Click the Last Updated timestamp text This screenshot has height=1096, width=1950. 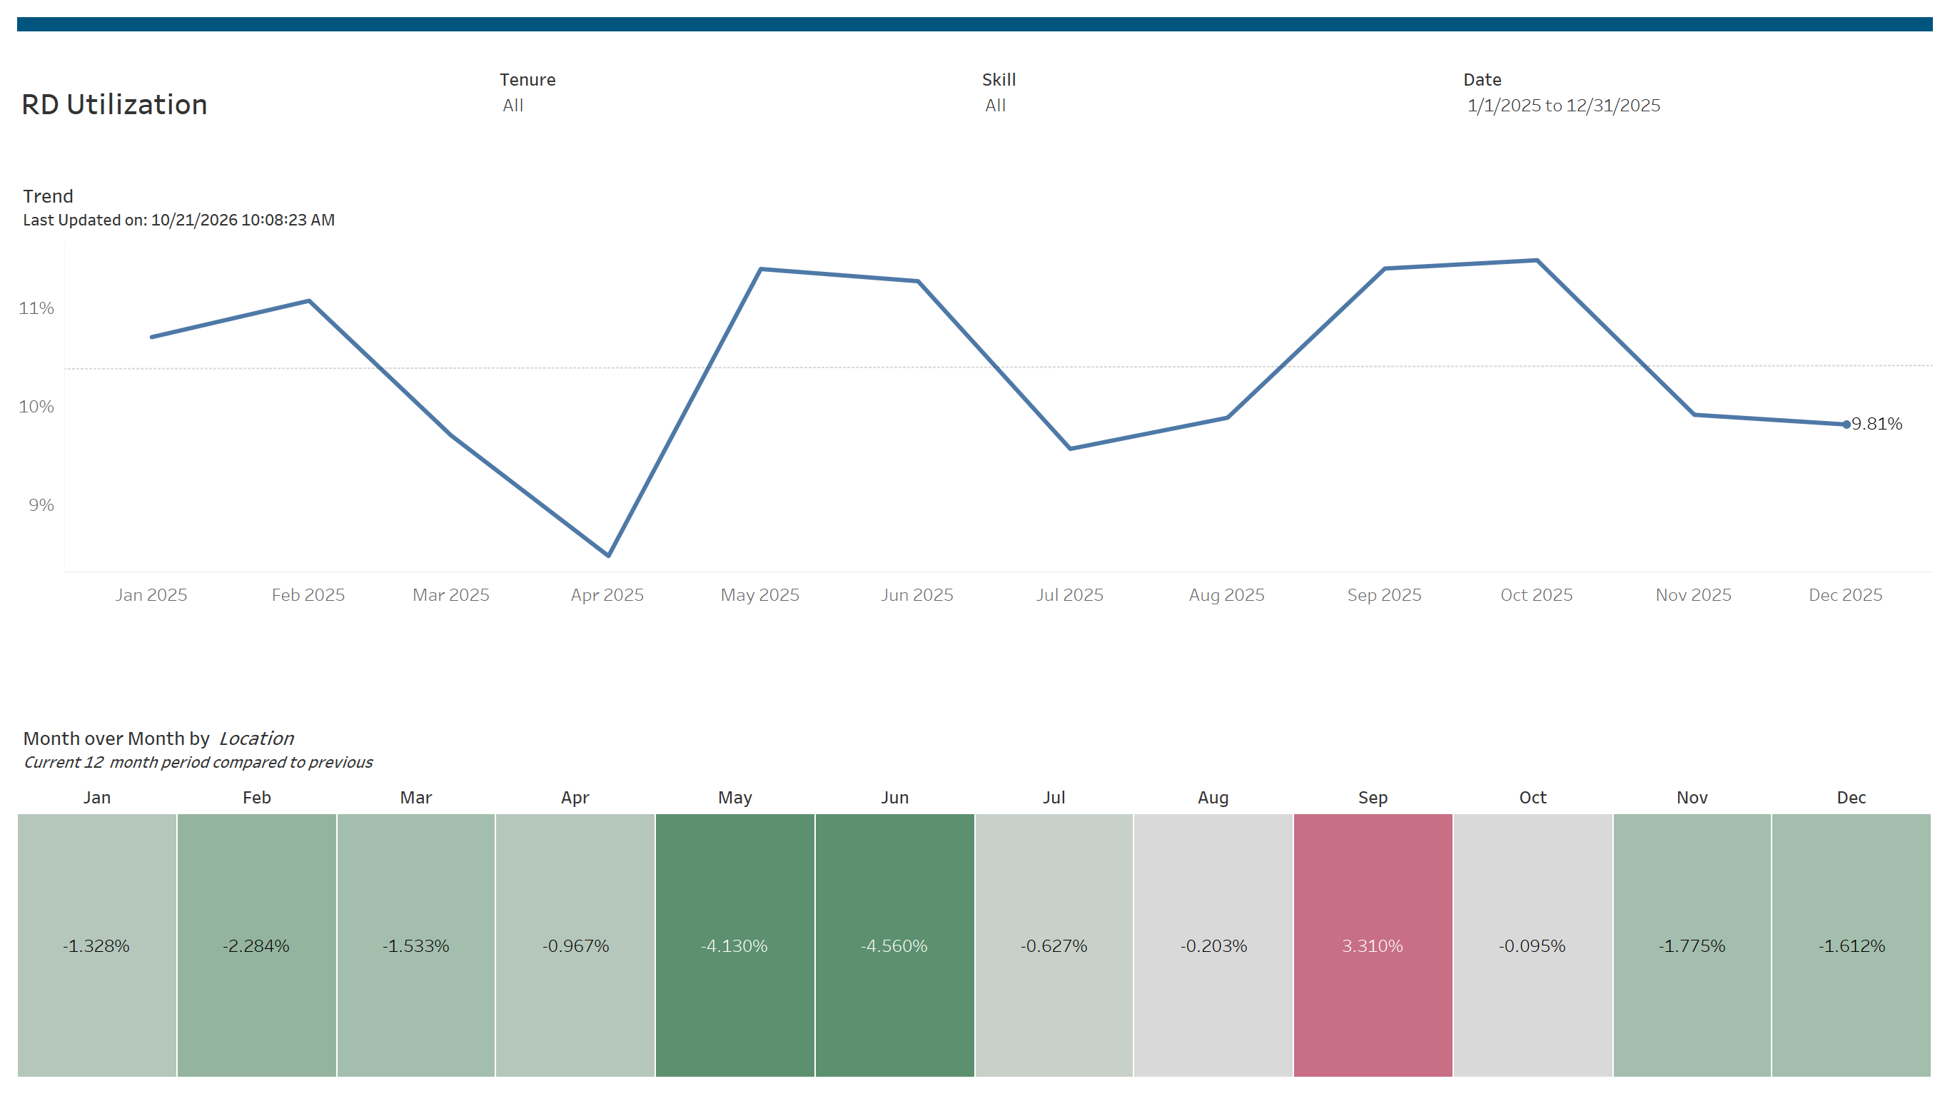point(178,220)
